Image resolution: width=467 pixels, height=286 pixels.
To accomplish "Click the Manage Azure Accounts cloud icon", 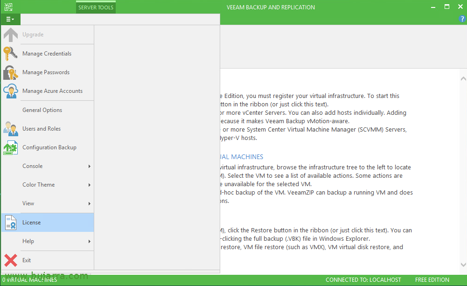I will tap(10, 91).
